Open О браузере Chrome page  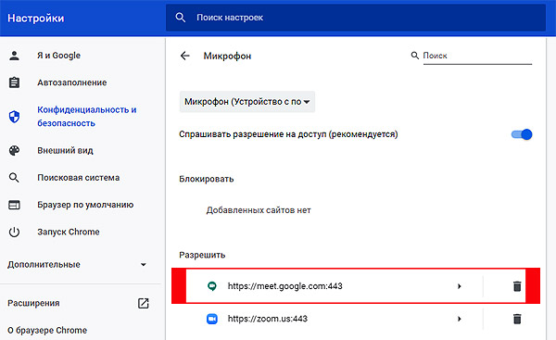47,330
